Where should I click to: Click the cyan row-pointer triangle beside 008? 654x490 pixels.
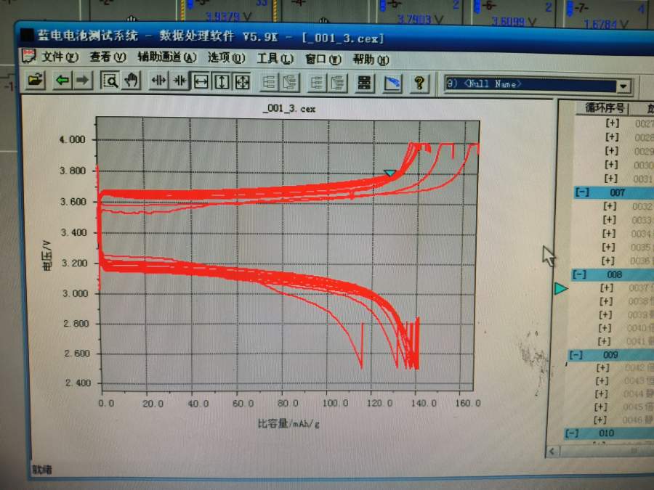(561, 288)
